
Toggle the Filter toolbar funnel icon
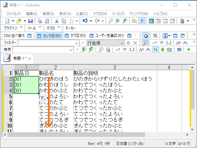tap(142, 21)
